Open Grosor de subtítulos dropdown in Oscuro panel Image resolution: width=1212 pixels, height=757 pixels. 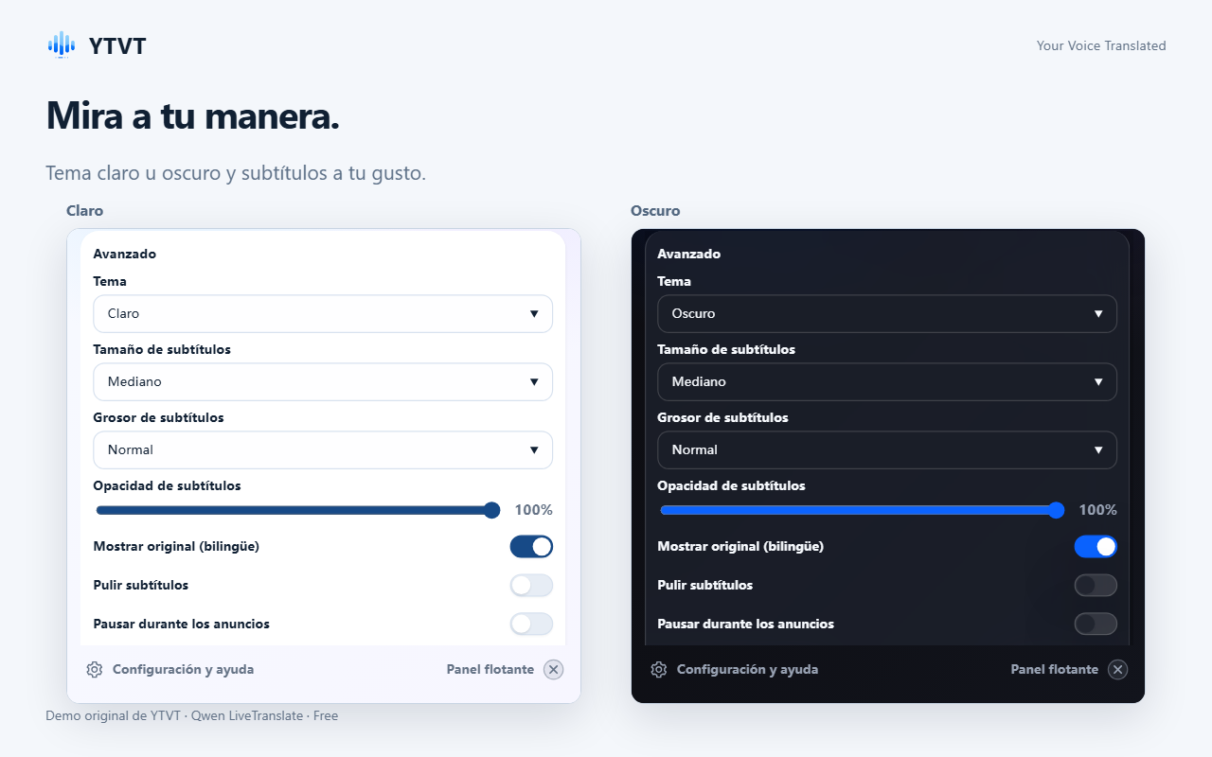coord(887,449)
